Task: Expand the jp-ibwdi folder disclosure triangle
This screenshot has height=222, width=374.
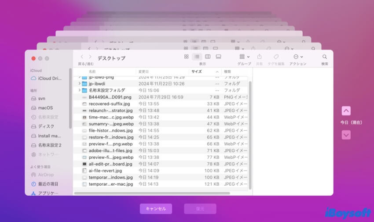Action: coord(80,84)
